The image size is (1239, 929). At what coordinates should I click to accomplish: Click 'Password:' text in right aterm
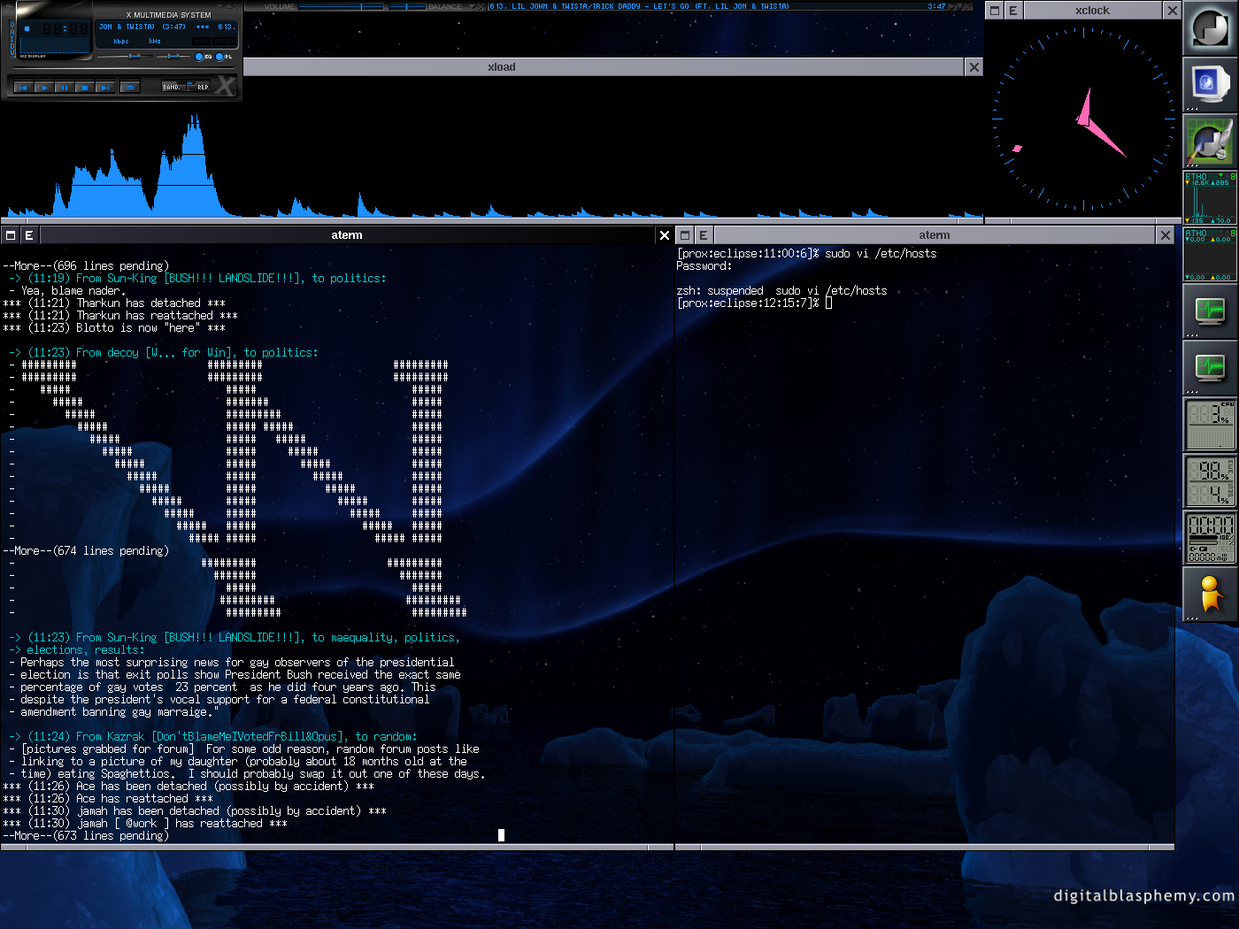704,266
